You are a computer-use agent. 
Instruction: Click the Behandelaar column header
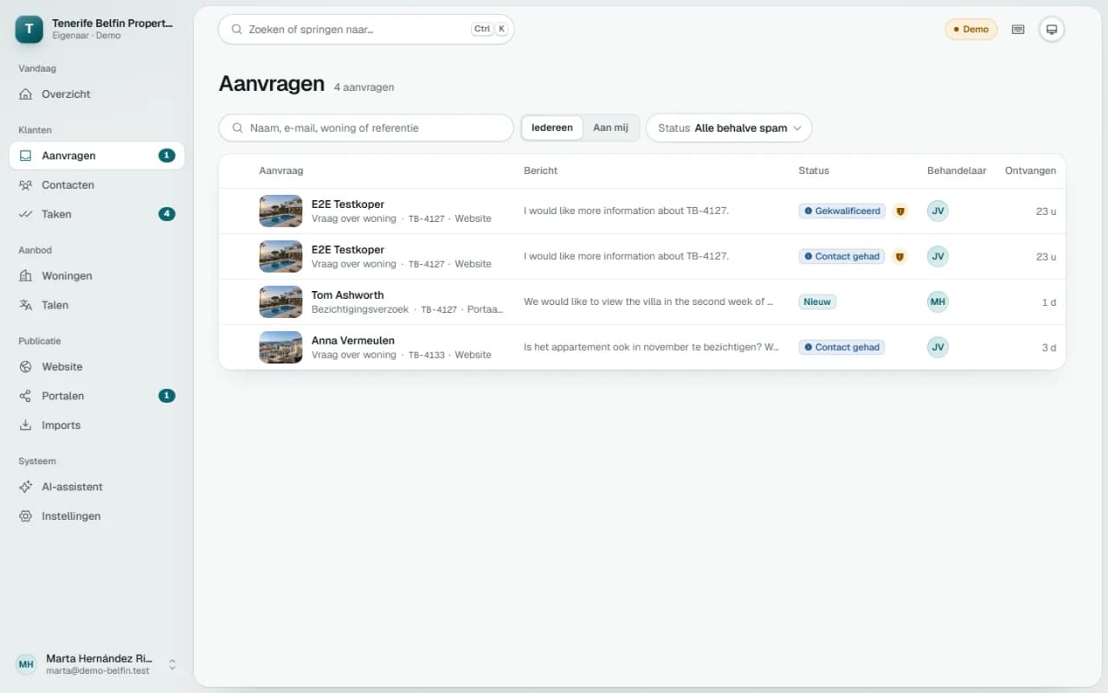tap(957, 171)
